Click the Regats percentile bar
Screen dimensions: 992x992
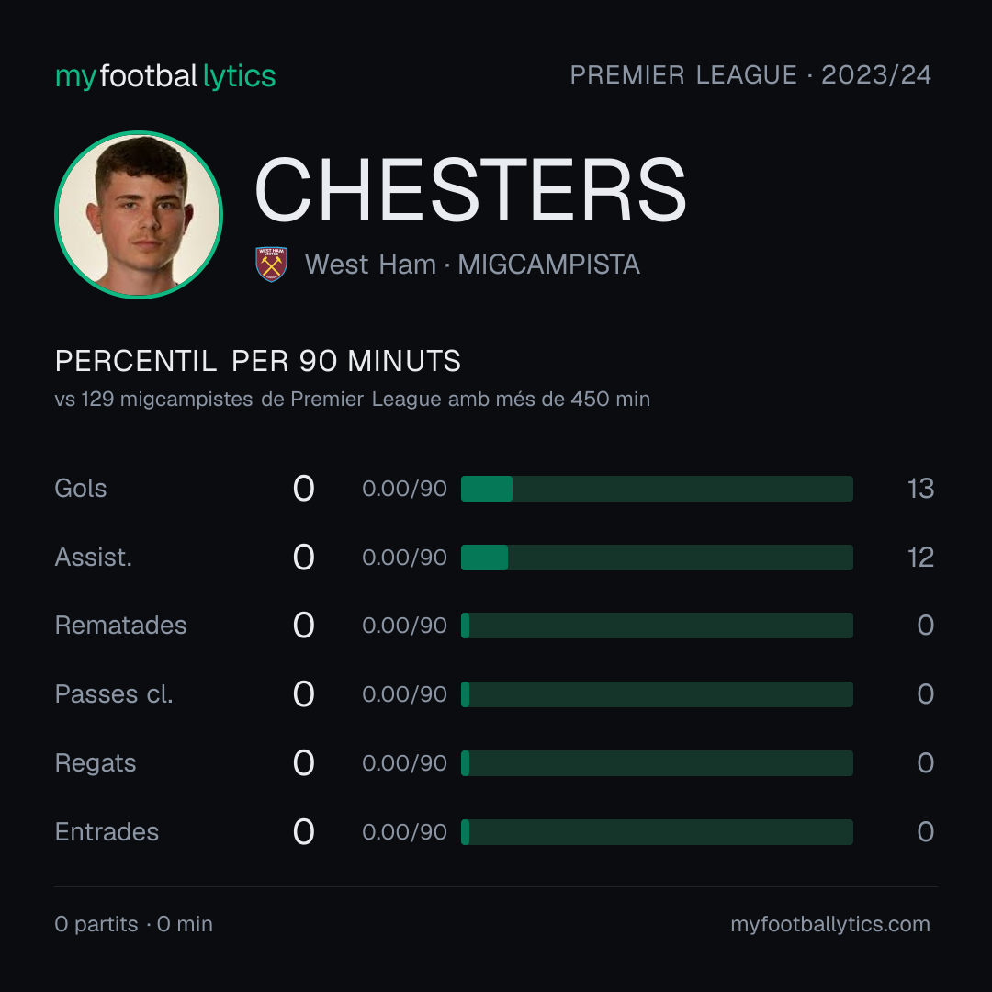[657, 763]
